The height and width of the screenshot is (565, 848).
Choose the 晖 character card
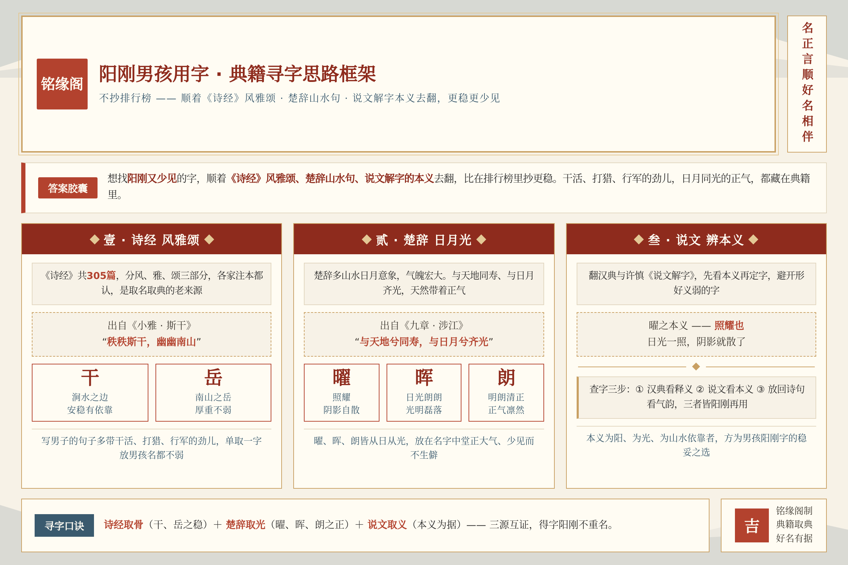click(x=424, y=392)
